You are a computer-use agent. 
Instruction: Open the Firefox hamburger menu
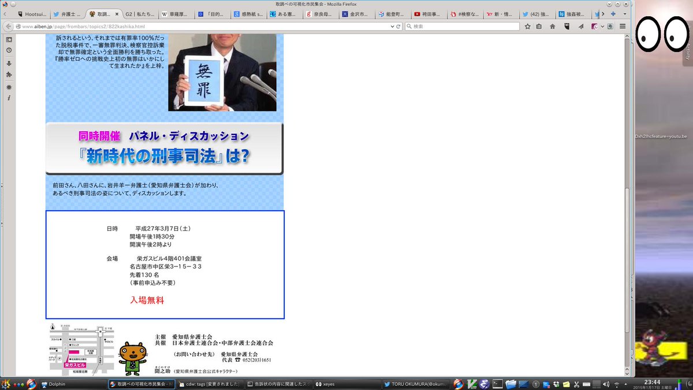(623, 26)
